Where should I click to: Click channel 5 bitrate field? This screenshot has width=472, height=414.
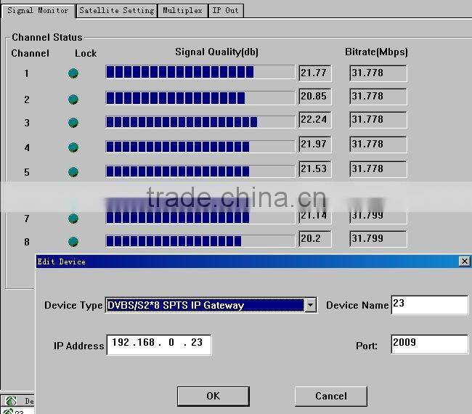click(378, 169)
